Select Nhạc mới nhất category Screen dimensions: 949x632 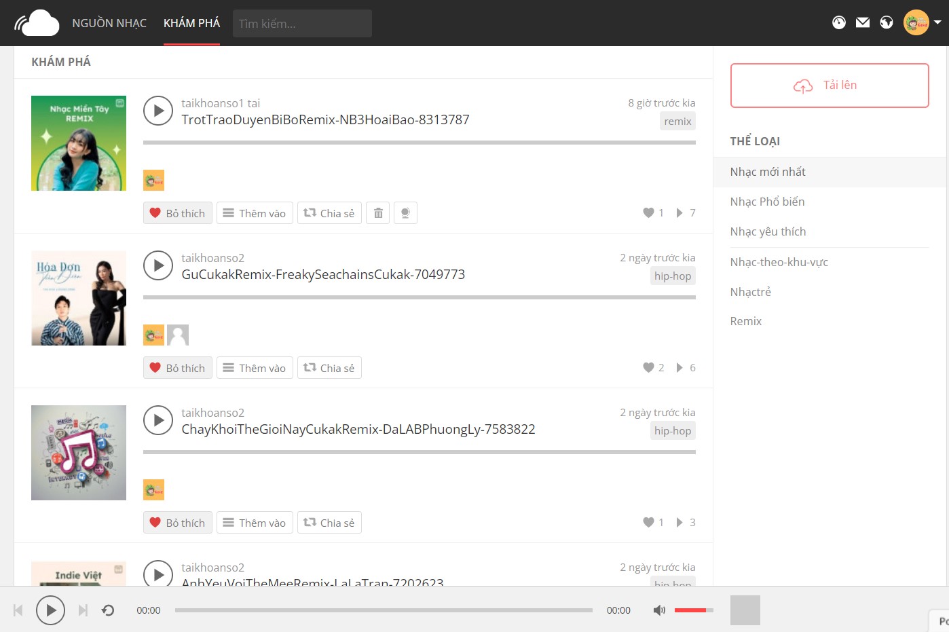(830, 172)
